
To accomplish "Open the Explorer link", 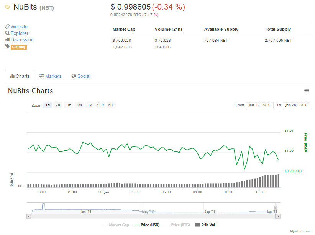I will click(x=20, y=33).
